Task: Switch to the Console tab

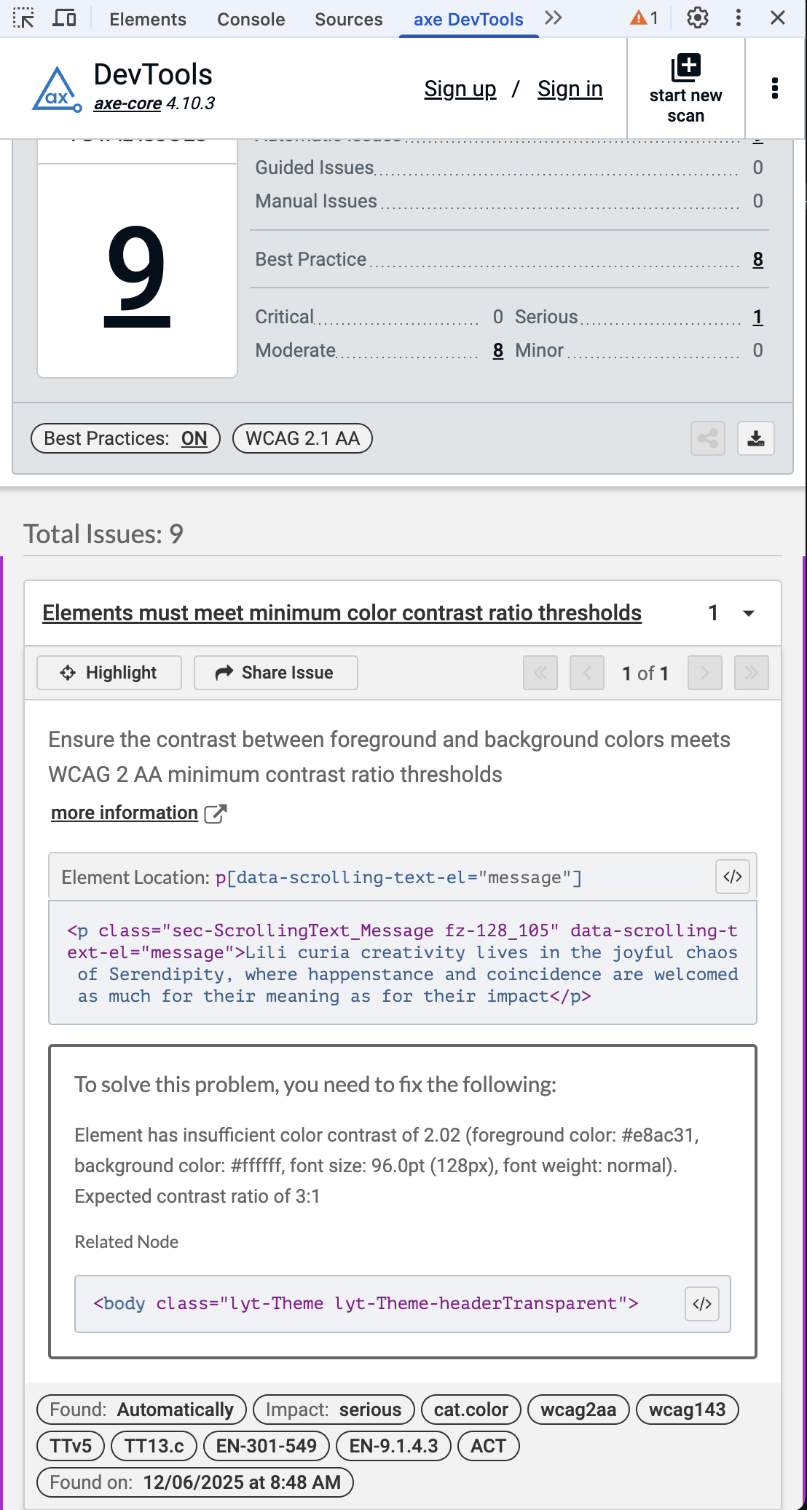Action: tap(251, 19)
